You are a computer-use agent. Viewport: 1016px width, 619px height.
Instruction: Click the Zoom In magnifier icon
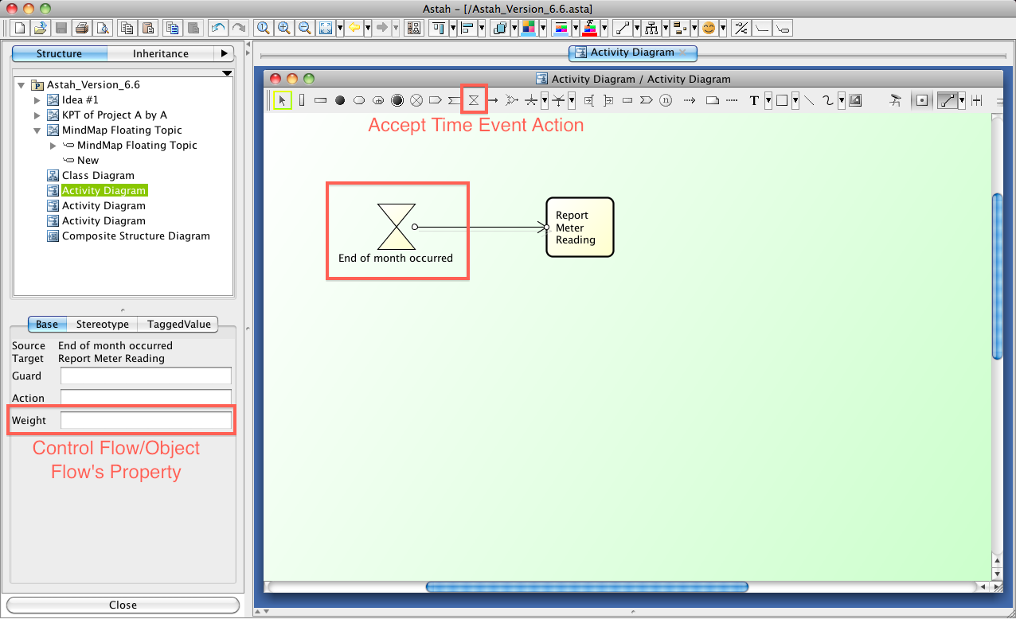click(x=284, y=28)
